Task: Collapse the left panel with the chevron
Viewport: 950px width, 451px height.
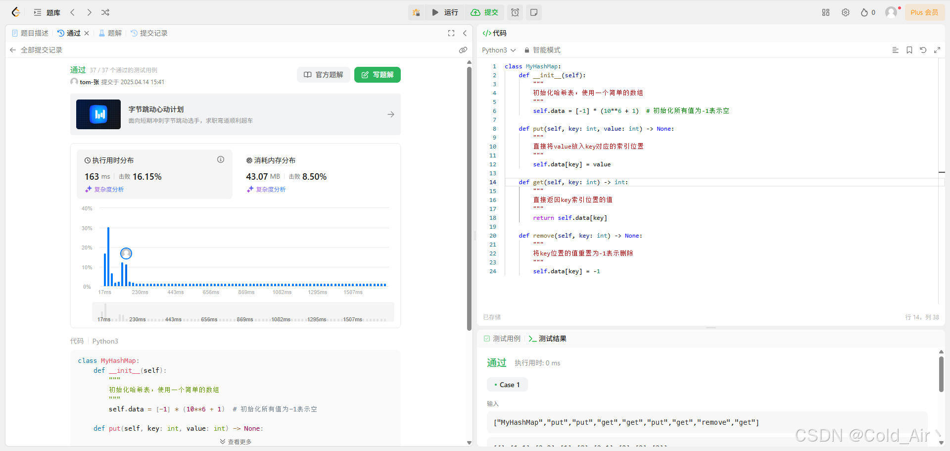Action: point(465,33)
